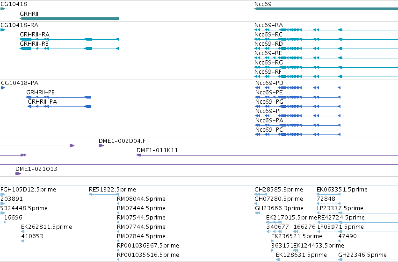Select the GH07280.3prime EST label

click(279, 199)
